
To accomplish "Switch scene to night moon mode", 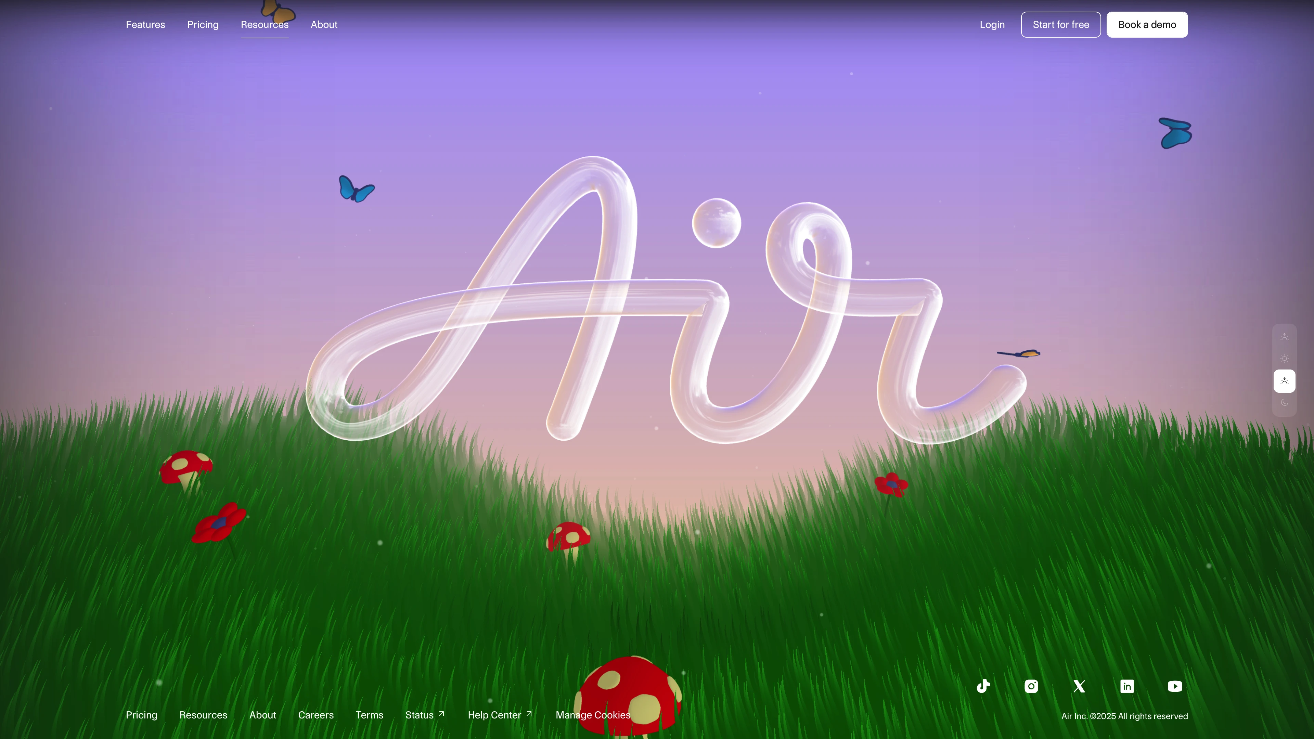I will coord(1285,403).
